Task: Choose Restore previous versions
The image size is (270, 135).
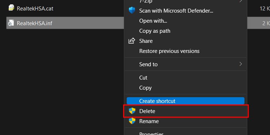Action: pos(186,51)
